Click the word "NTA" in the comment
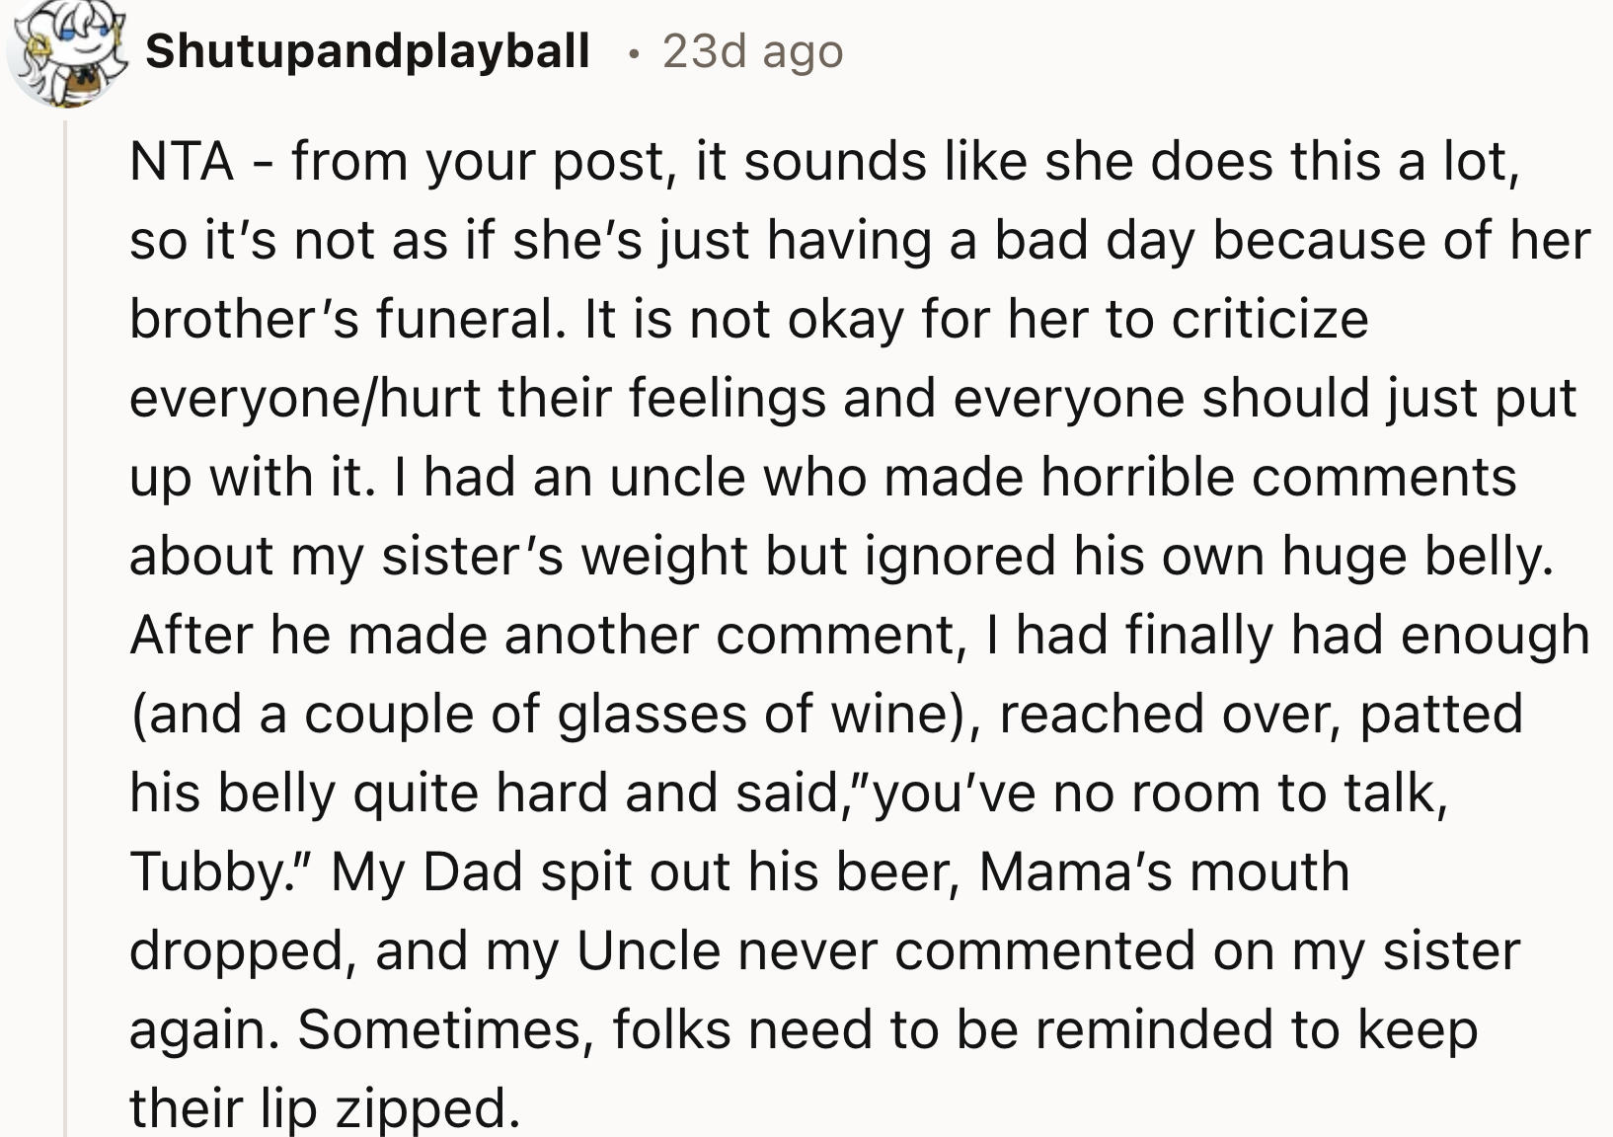The image size is (1613, 1137). (182, 162)
